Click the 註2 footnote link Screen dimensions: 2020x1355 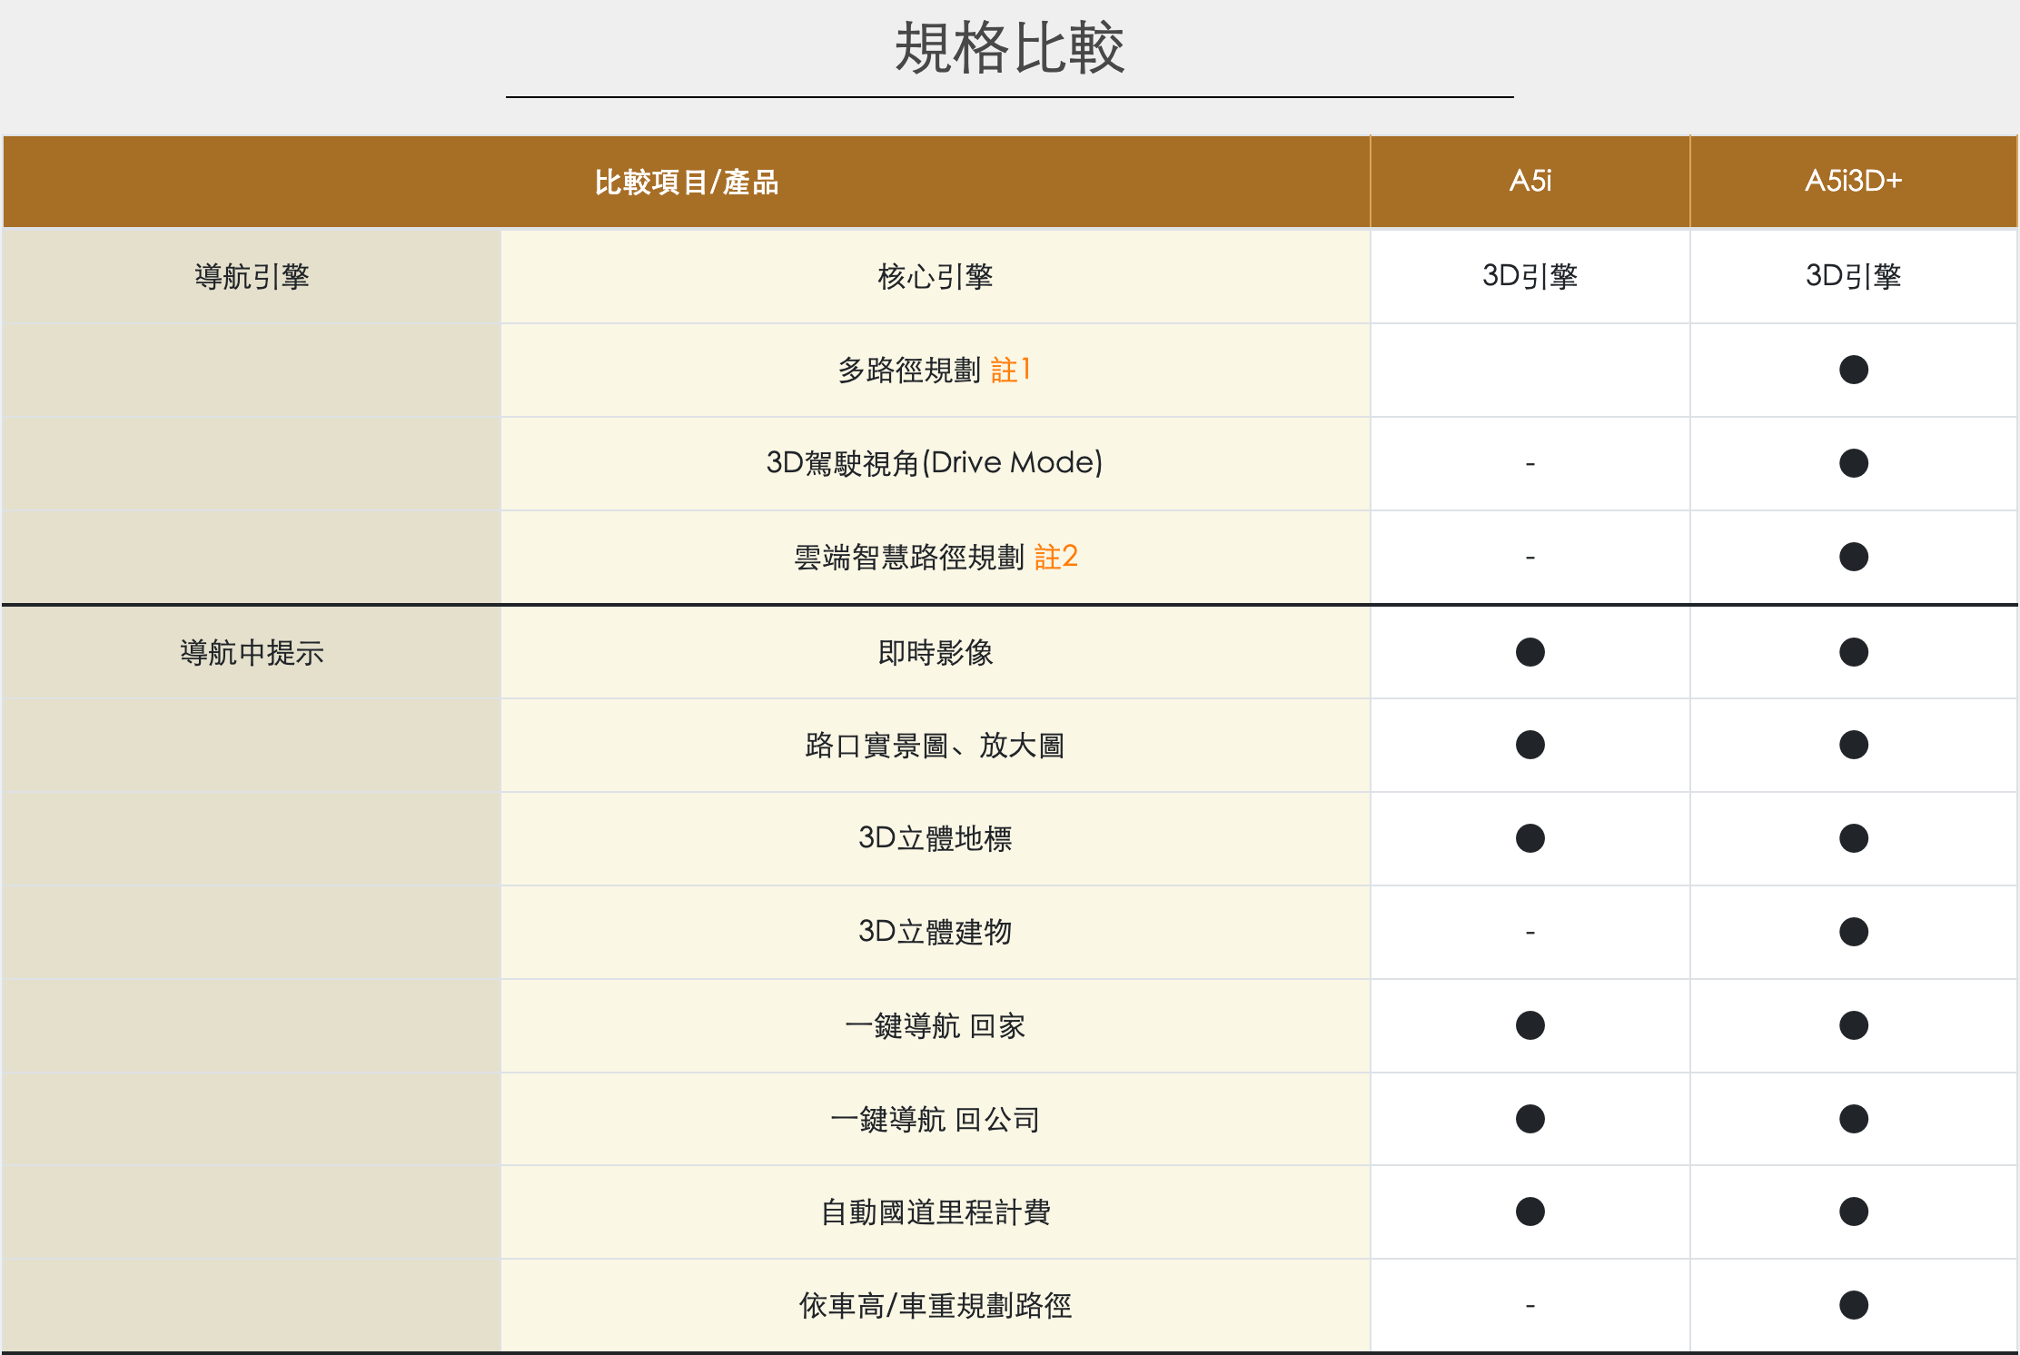[x=1055, y=556]
